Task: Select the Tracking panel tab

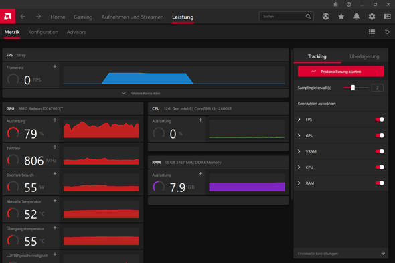Action: point(317,56)
